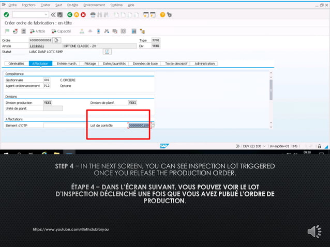Click the documents toolbar icon

[115, 32]
